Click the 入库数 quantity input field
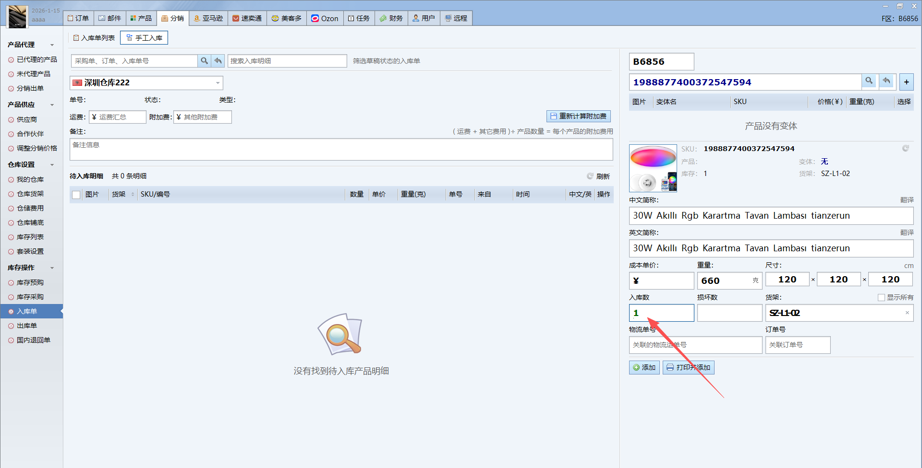Image resolution: width=922 pixels, height=468 pixels. (661, 313)
